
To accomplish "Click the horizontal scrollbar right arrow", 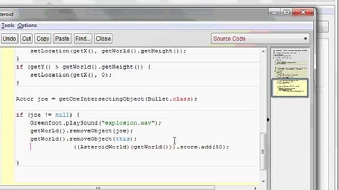I will coord(255,188).
